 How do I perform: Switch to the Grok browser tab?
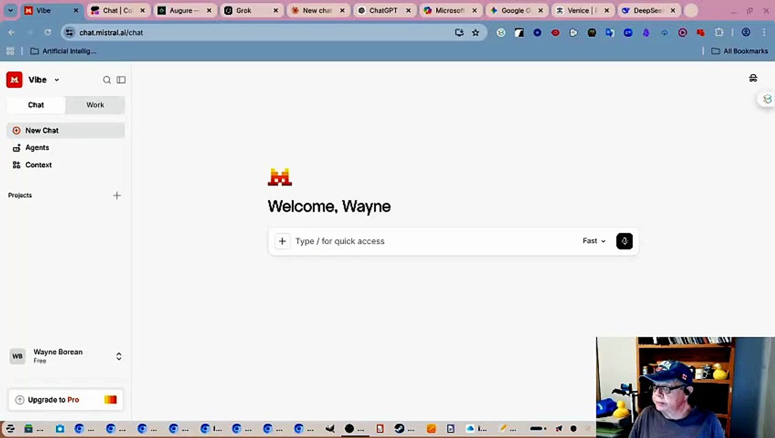click(250, 10)
